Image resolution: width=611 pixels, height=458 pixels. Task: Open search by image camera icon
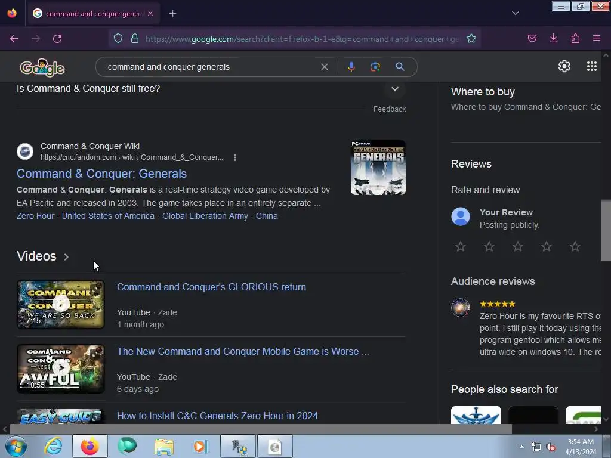point(375,67)
